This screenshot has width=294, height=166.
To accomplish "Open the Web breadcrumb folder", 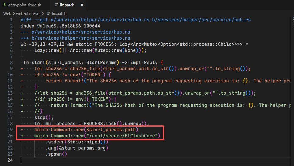I will [x=7, y=13].
